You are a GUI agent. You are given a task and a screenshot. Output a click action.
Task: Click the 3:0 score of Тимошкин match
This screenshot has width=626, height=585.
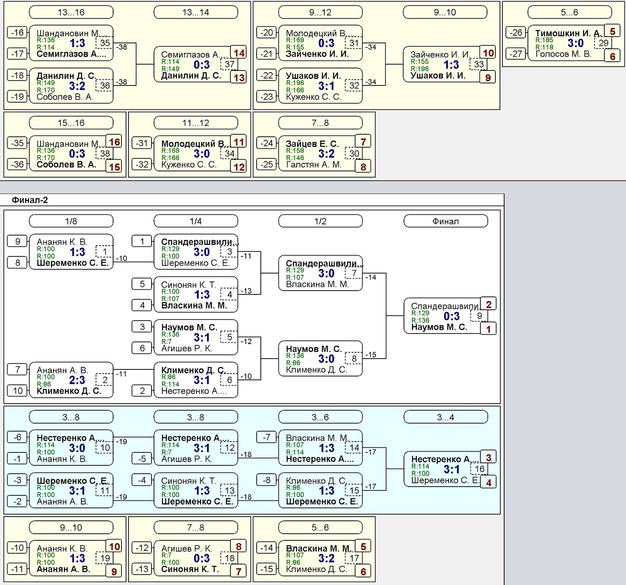pos(576,43)
